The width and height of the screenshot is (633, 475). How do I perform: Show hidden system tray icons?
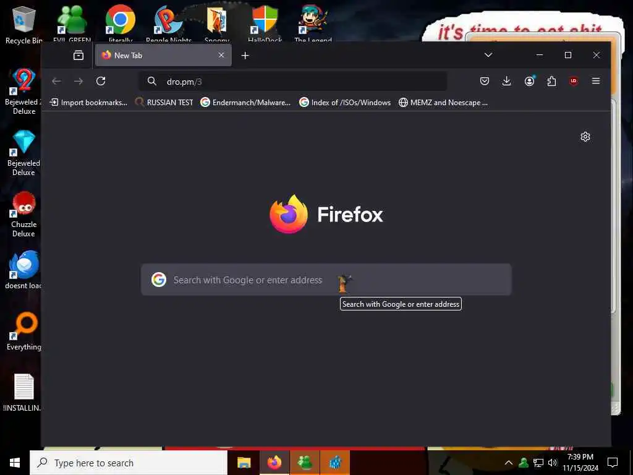(509, 463)
